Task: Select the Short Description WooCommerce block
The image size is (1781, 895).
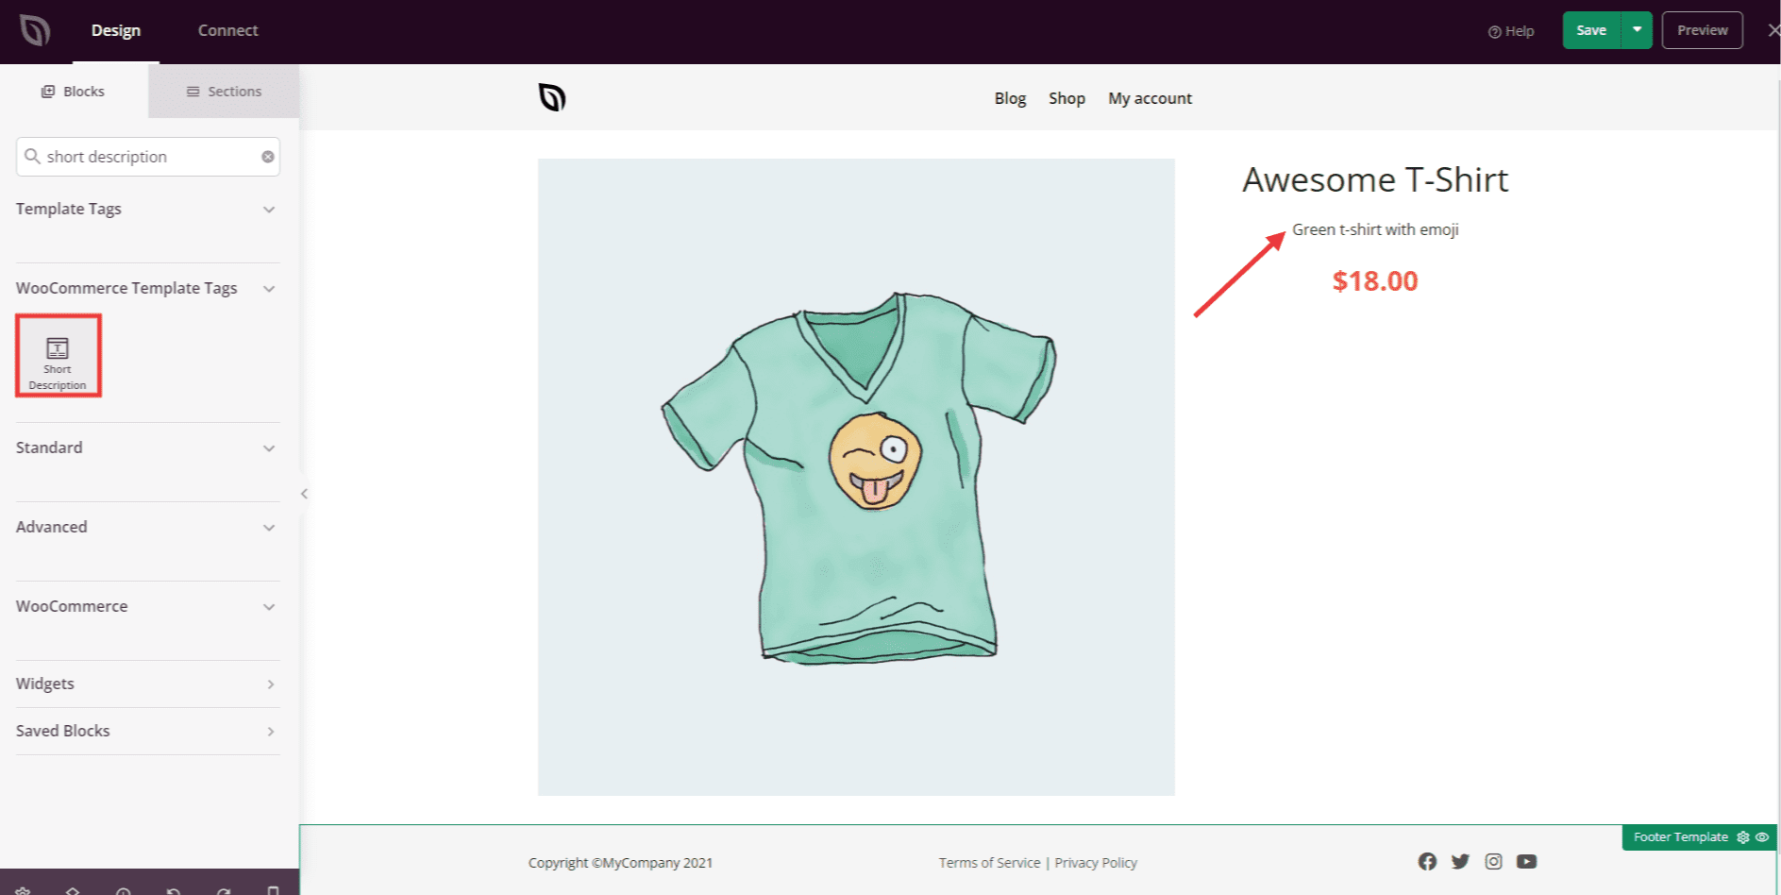Action: (59, 356)
